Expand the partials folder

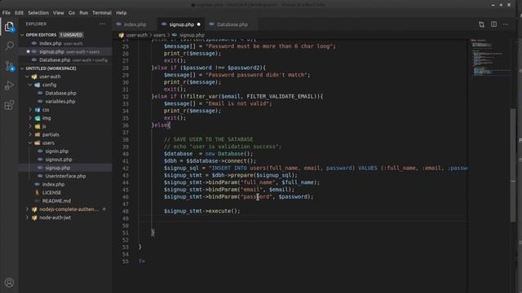(x=30, y=134)
